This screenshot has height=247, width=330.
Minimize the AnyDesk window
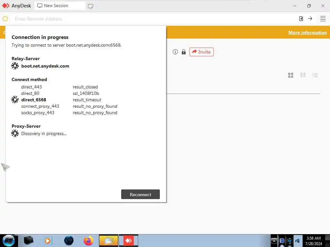click(x=295, y=6)
